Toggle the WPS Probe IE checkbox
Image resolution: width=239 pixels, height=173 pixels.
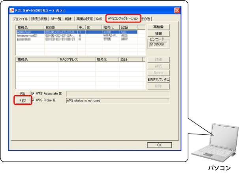coord(32,100)
